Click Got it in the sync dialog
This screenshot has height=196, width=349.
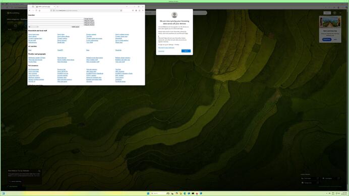[186, 51]
